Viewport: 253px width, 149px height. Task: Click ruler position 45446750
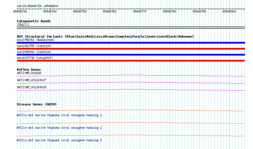(x=80, y=11)
